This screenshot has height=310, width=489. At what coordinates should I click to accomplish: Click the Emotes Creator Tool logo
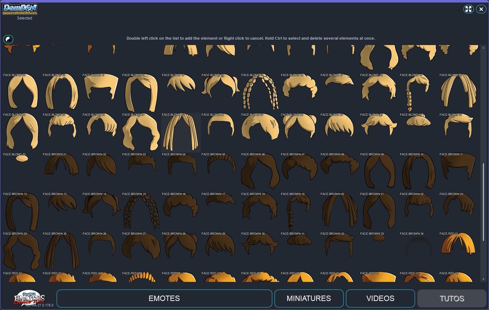click(29, 298)
